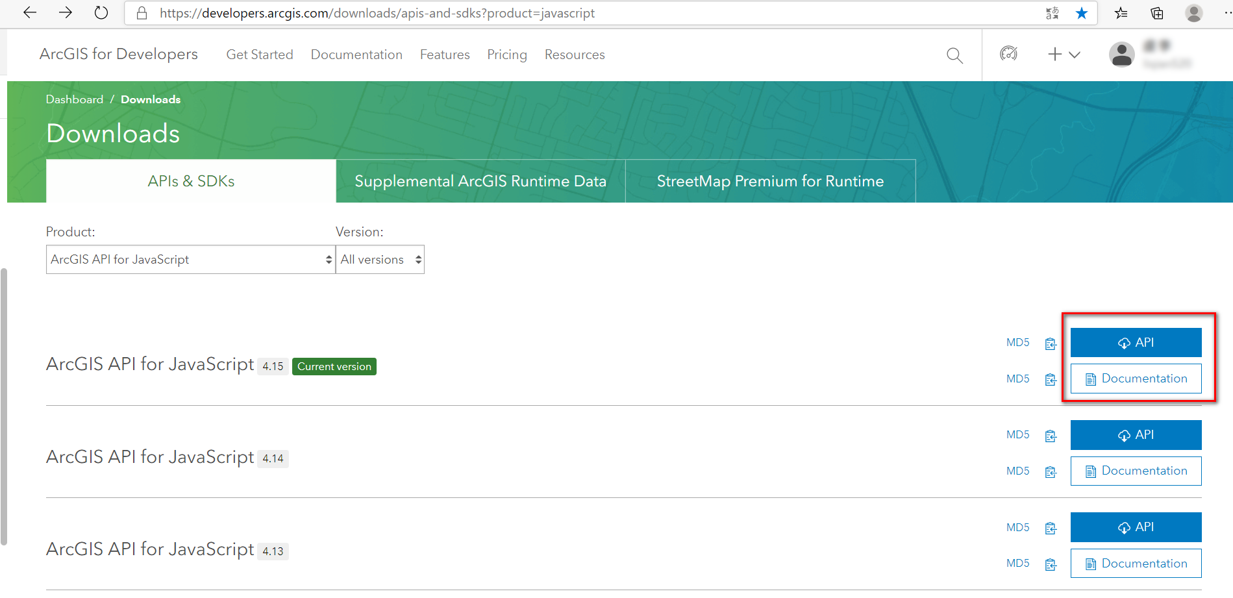The image size is (1233, 598).
Task: Expand the plus new-item dropdown
Action: click(1064, 55)
